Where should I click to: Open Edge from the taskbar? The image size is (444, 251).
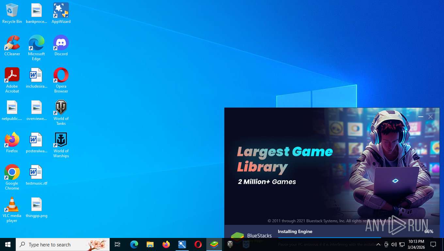coord(134,244)
